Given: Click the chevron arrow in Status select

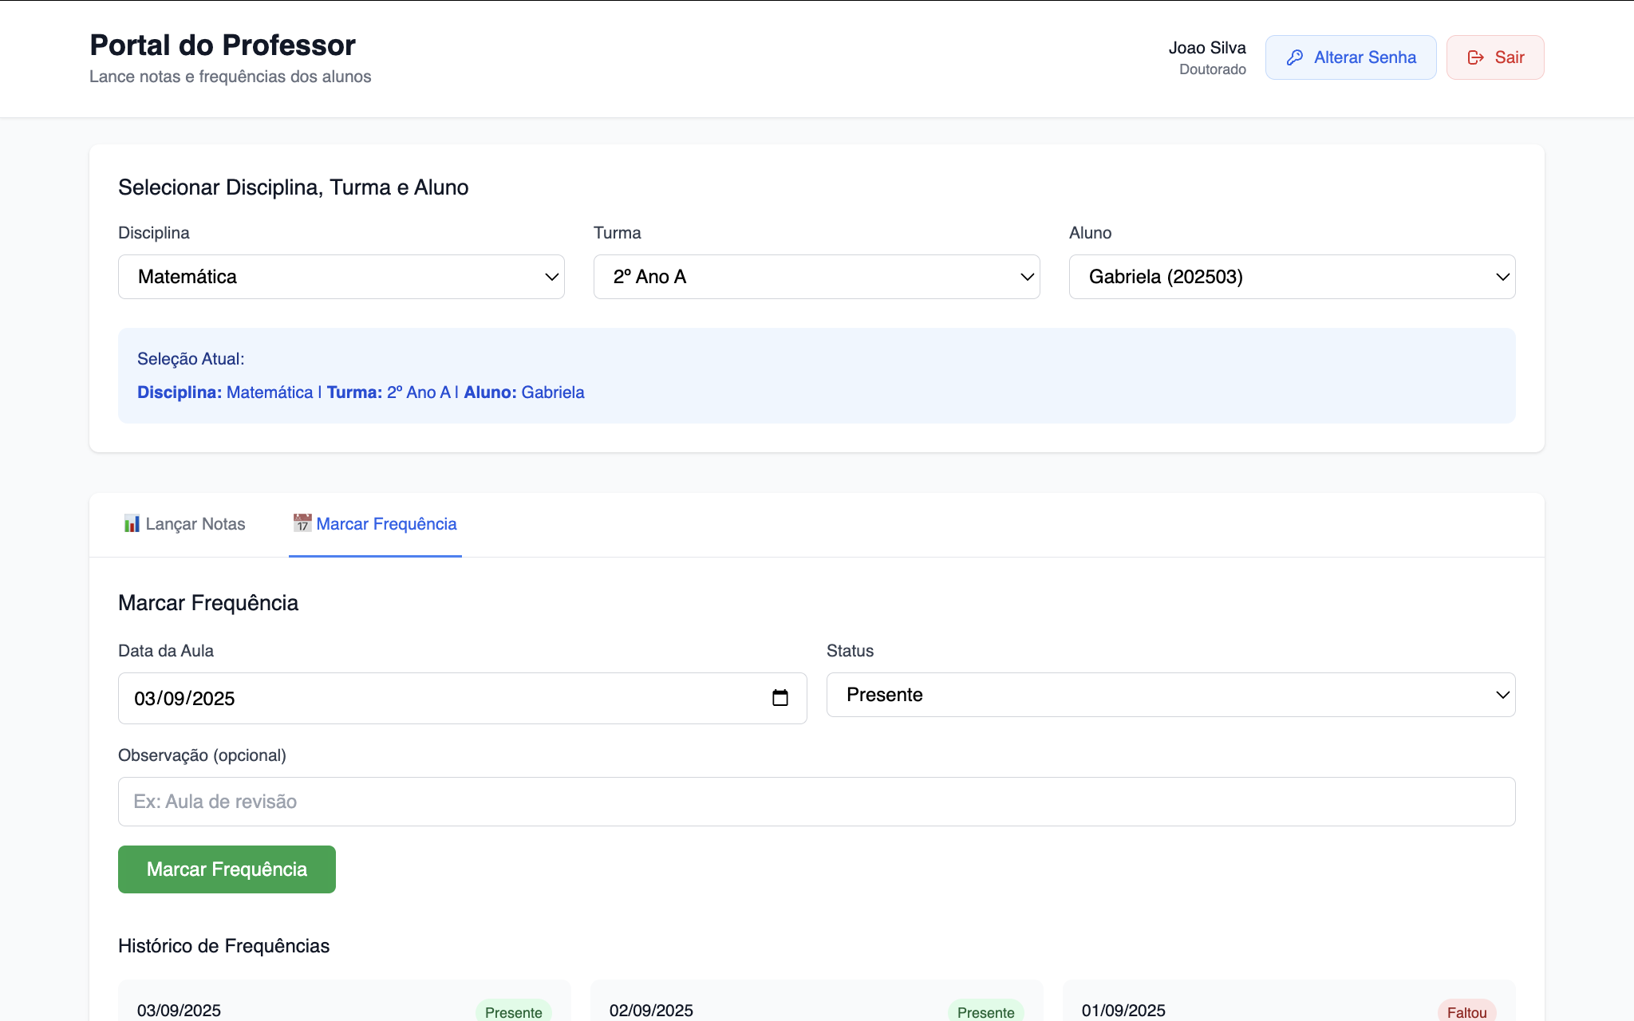Looking at the screenshot, I should click(1502, 695).
